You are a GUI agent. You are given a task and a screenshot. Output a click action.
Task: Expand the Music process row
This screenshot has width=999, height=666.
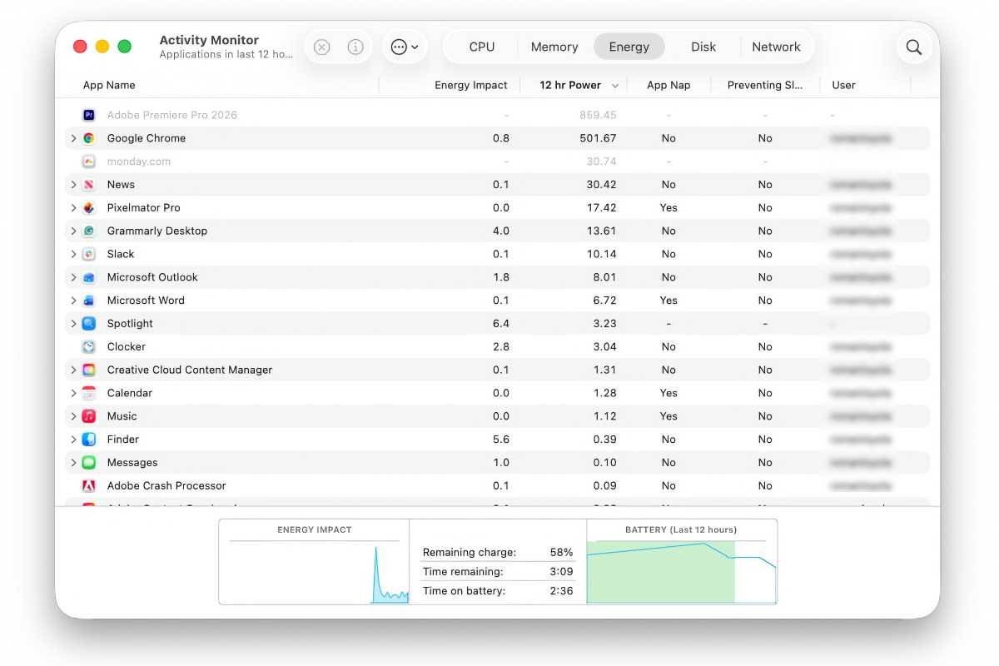pos(73,416)
